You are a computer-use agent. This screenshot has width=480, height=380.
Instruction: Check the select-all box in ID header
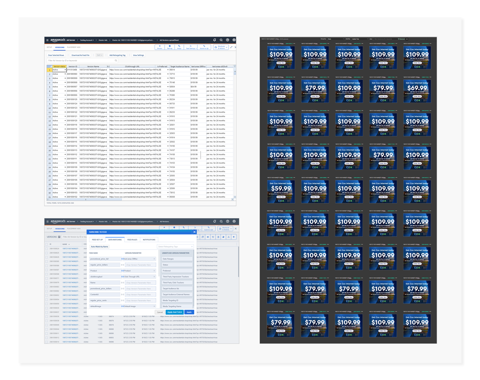[x=47, y=244]
